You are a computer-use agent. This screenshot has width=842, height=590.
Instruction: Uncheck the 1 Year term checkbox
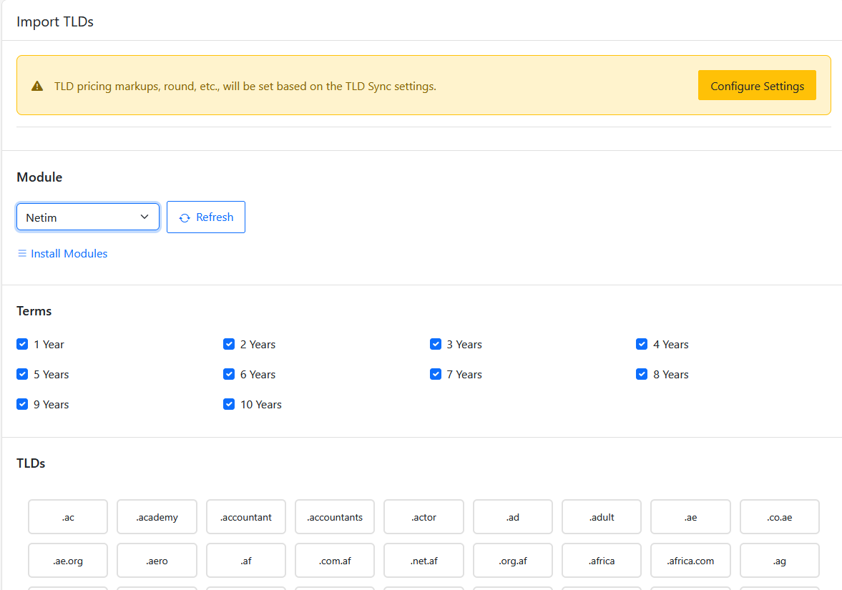(x=22, y=344)
